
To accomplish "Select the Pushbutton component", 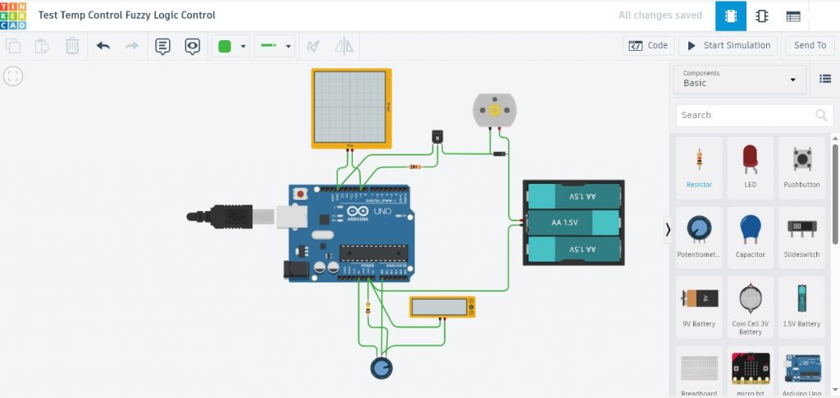I will point(802,167).
